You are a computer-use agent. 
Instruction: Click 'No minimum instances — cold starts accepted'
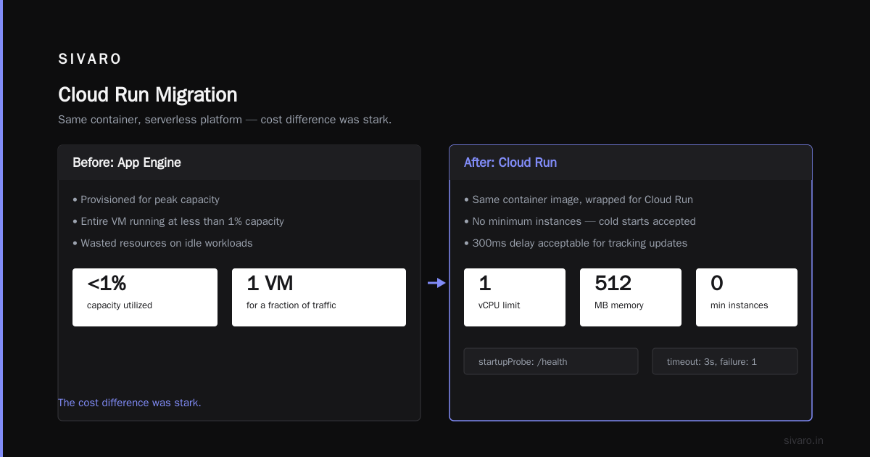(x=580, y=221)
